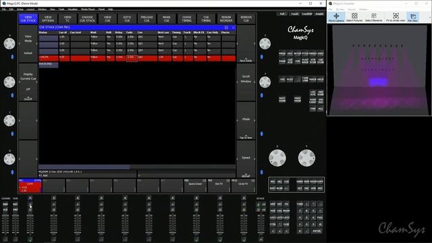Turn encoder wheel A
This screenshot has width=432, height=243.
9,44
